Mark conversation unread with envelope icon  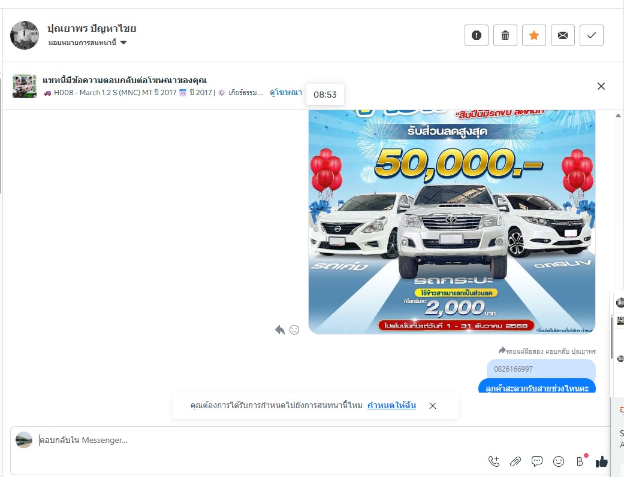point(563,35)
